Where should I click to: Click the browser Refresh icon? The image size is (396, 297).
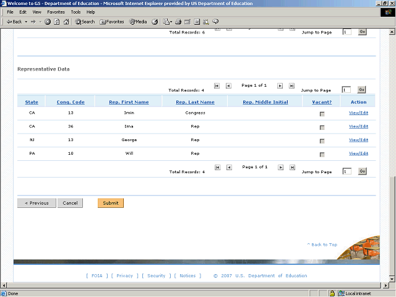pos(57,22)
